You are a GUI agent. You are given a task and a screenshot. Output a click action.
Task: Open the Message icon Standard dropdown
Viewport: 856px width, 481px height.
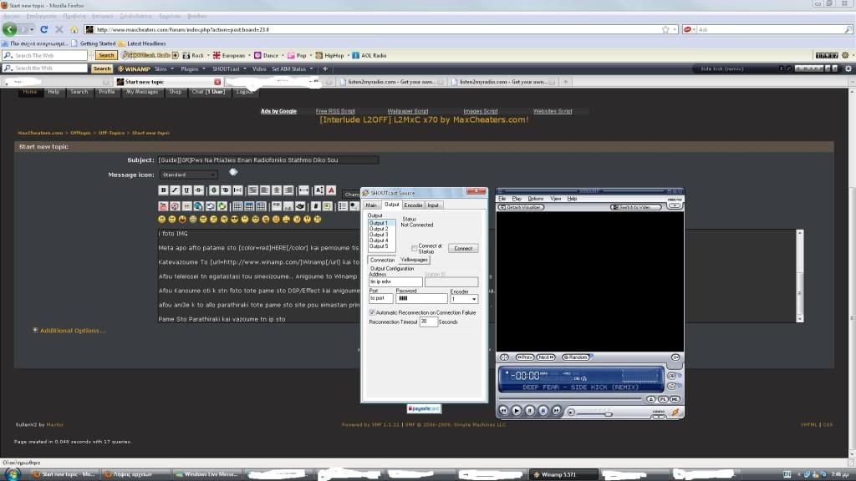point(188,175)
